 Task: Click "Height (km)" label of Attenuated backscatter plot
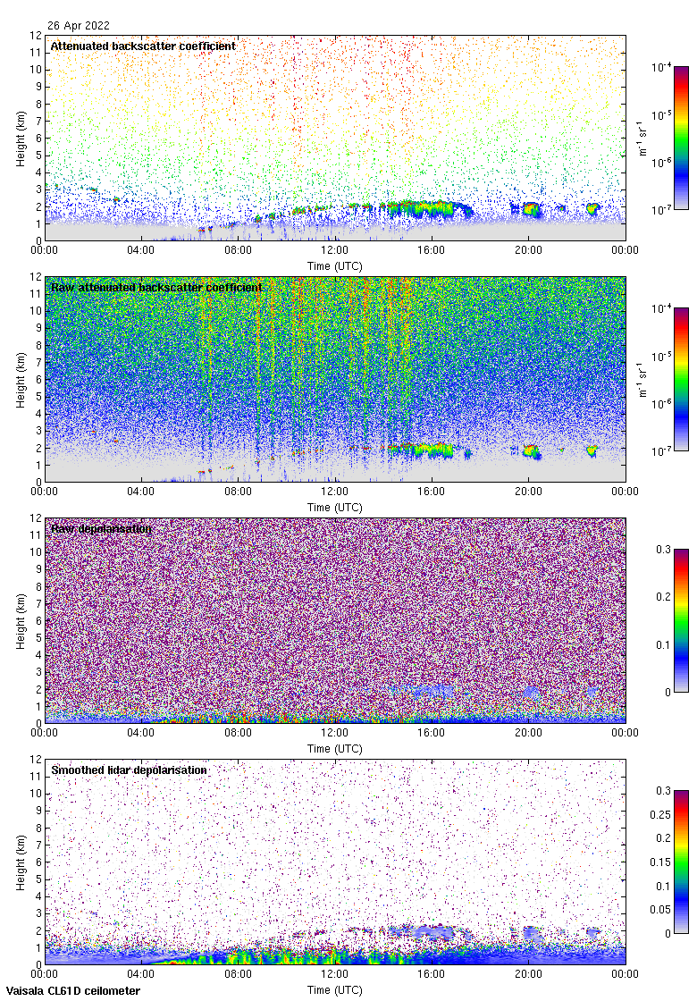(x=21, y=139)
